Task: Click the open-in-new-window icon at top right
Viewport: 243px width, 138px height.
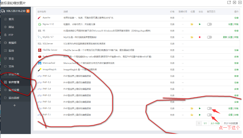Action: click(x=229, y=2)
